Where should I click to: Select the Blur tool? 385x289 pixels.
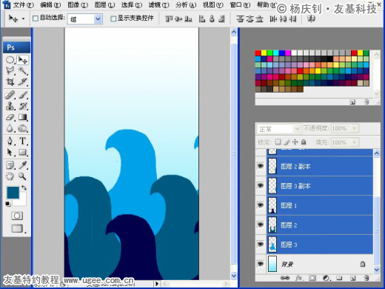pyautogui.click(x=10, y=128)
